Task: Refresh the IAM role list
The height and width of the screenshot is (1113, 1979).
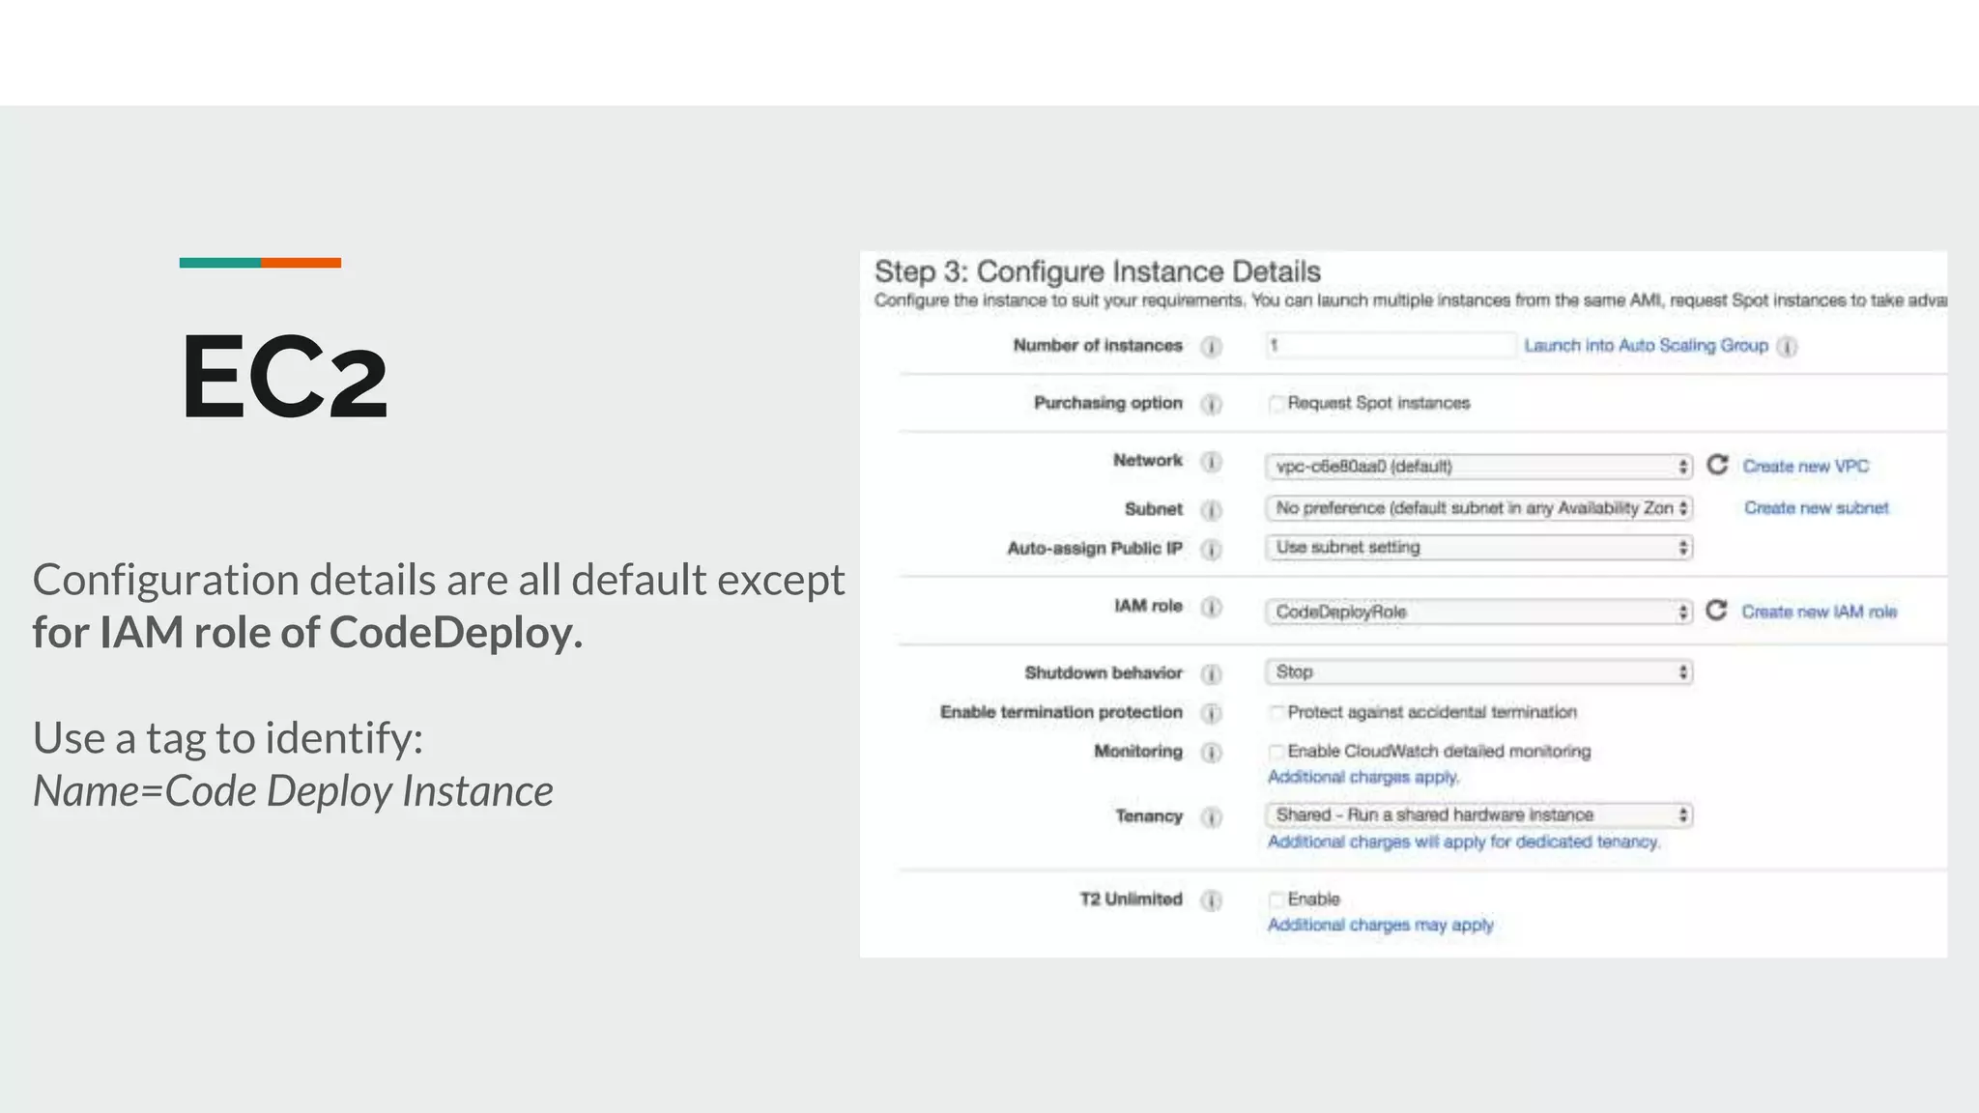Action: [1716, 610]
